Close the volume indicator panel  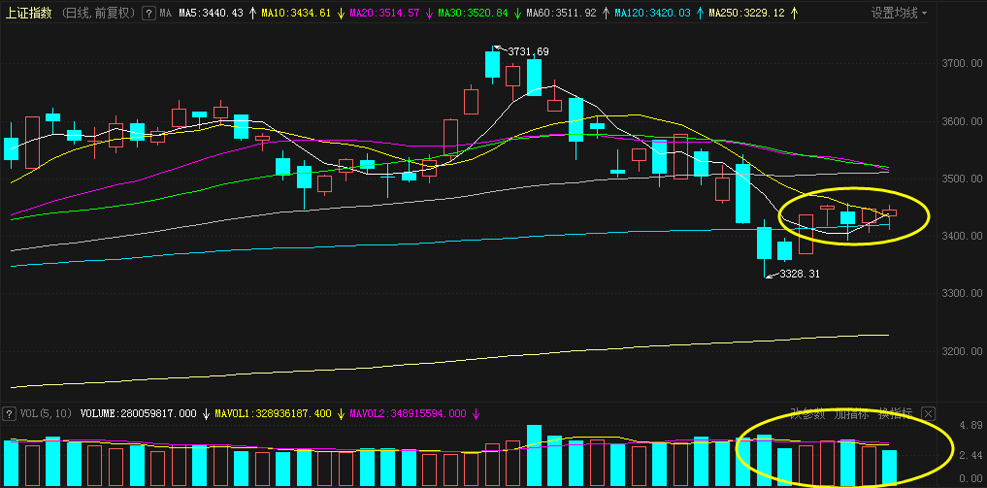(x=929, y=413)
